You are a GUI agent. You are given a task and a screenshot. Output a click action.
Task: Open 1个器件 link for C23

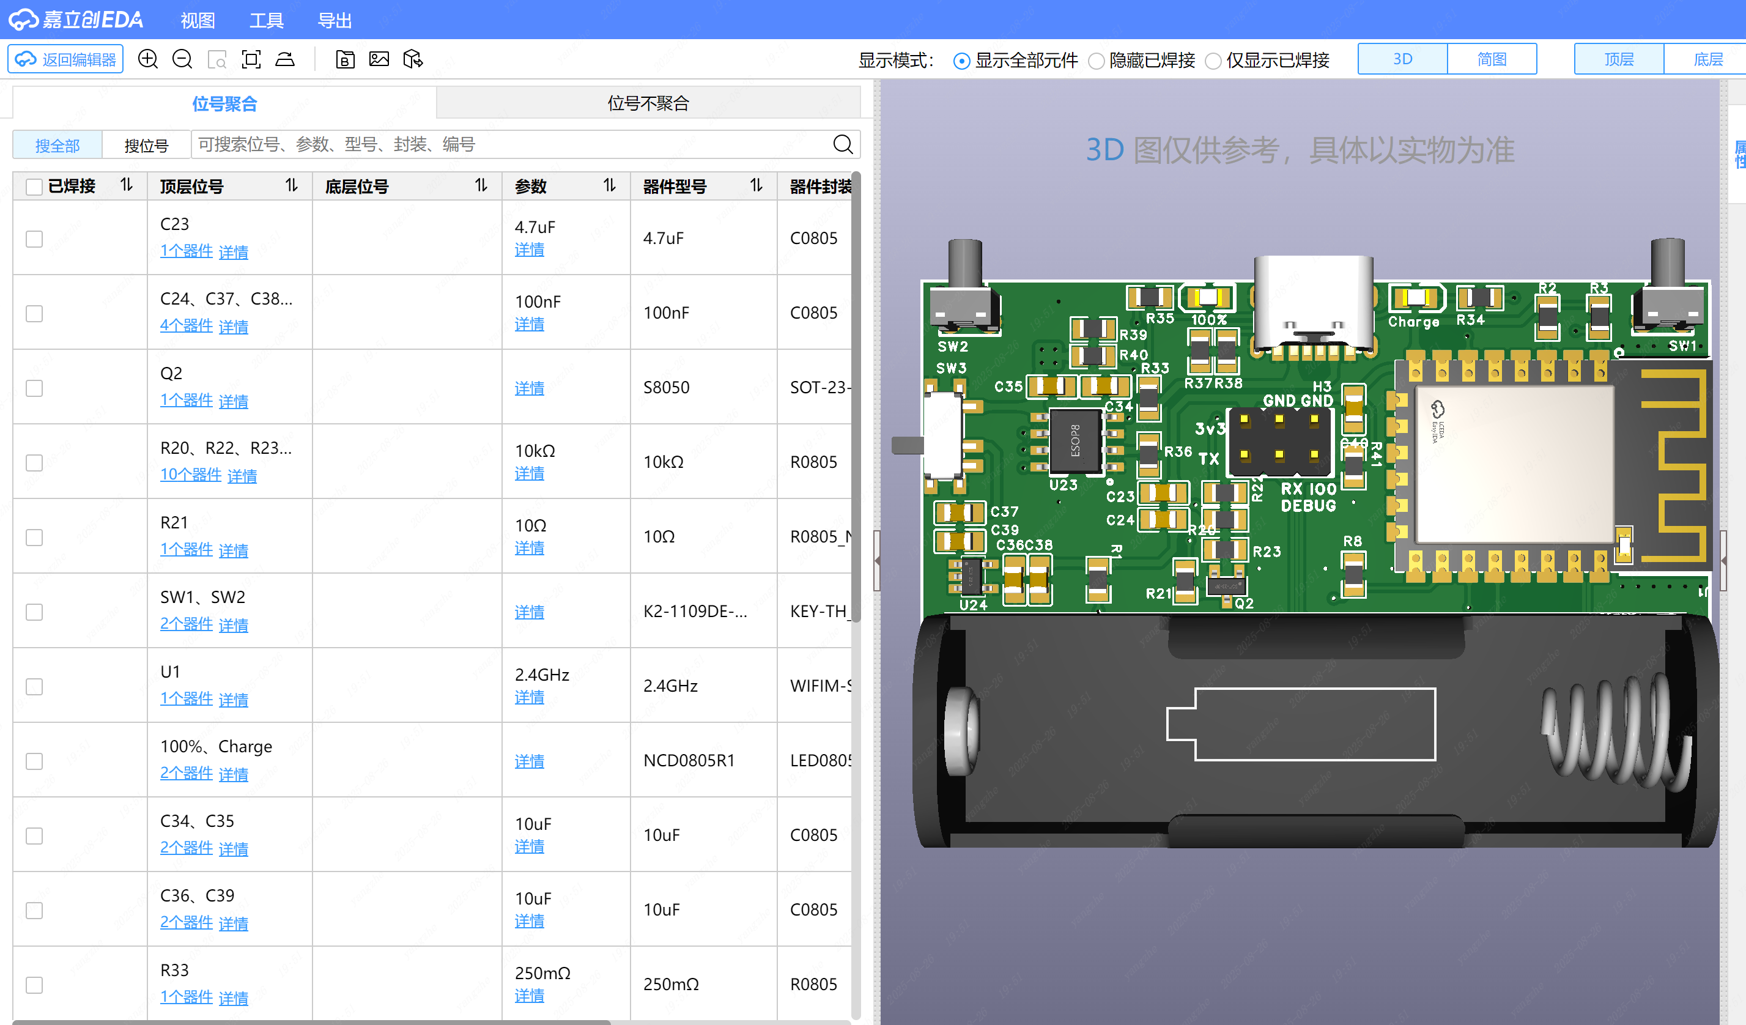point(187,251)
